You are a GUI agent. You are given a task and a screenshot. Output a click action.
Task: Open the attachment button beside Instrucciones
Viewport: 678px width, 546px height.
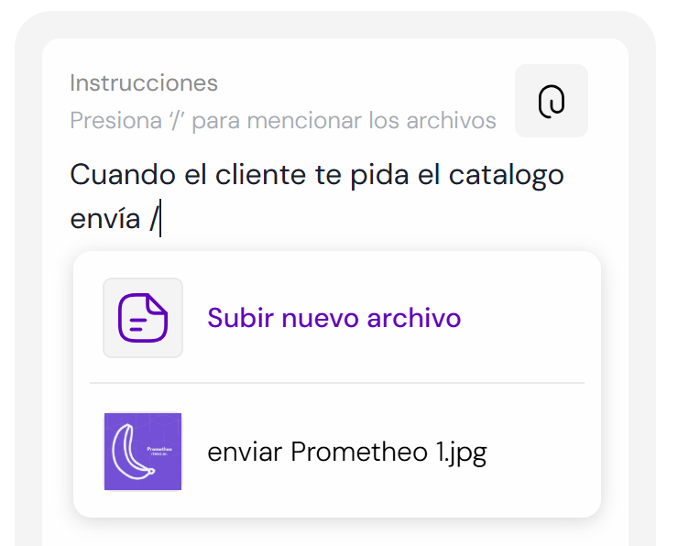(x=552, y=101)
